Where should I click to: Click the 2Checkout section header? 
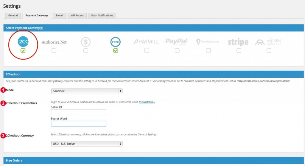click(x=153, y=74)
